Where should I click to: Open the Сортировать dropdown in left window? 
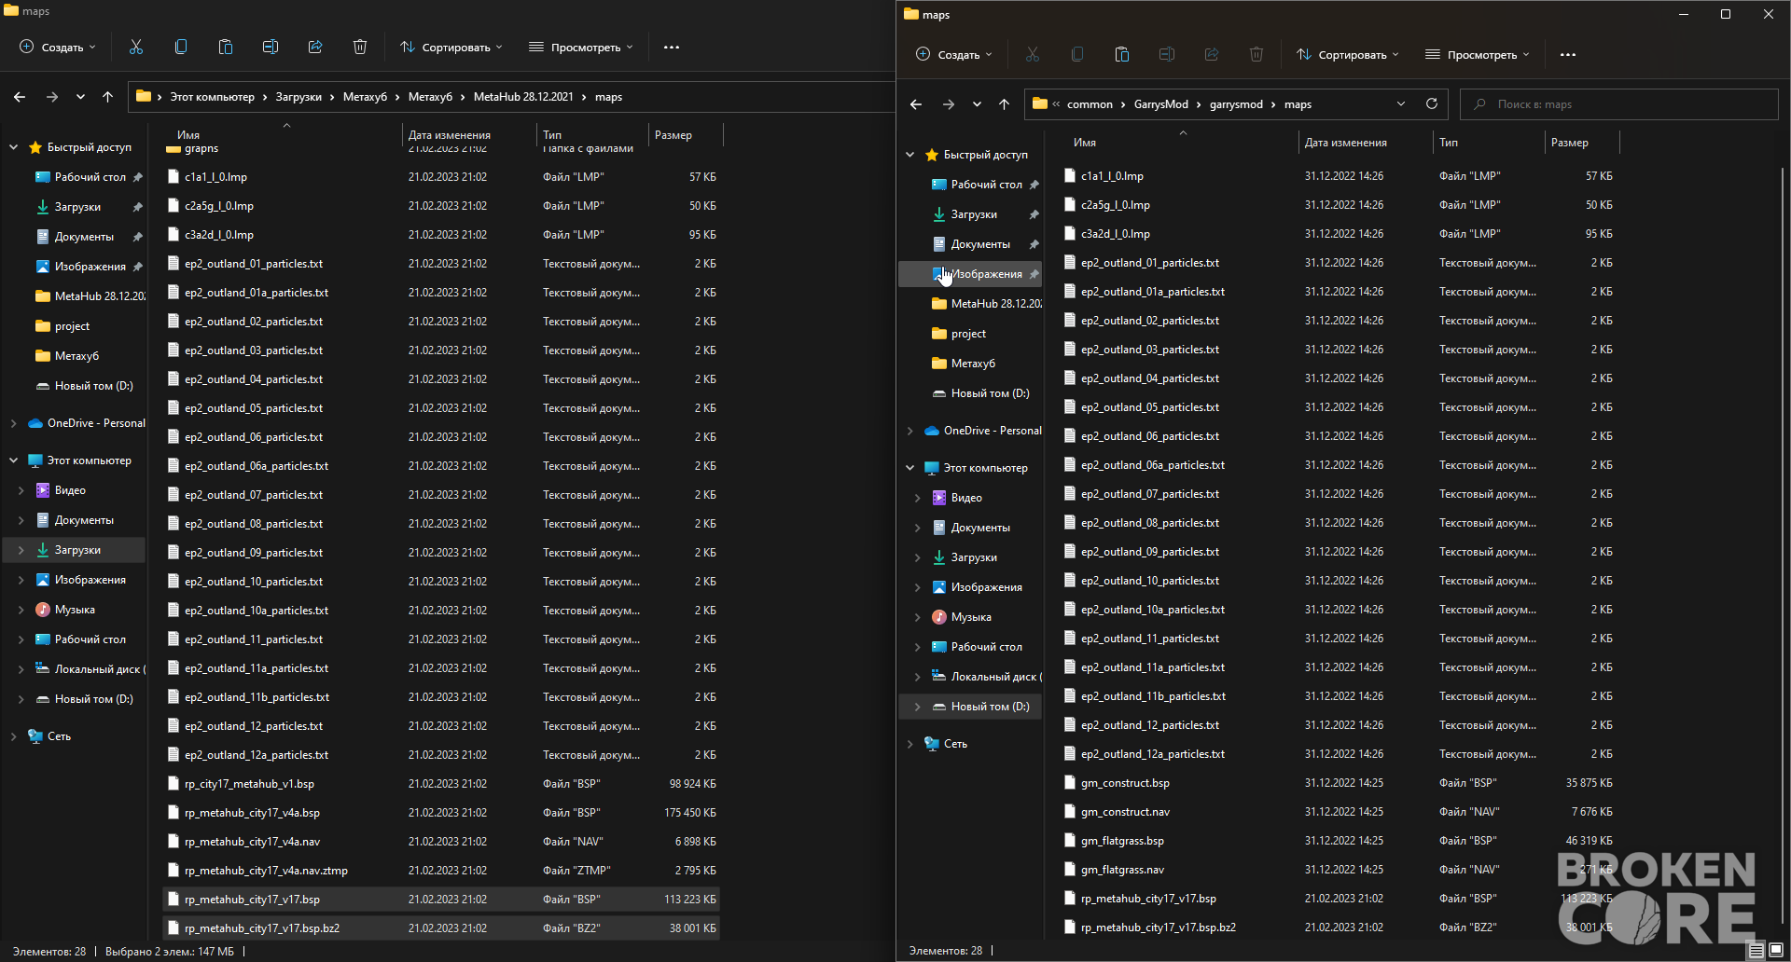coord(451,47)
